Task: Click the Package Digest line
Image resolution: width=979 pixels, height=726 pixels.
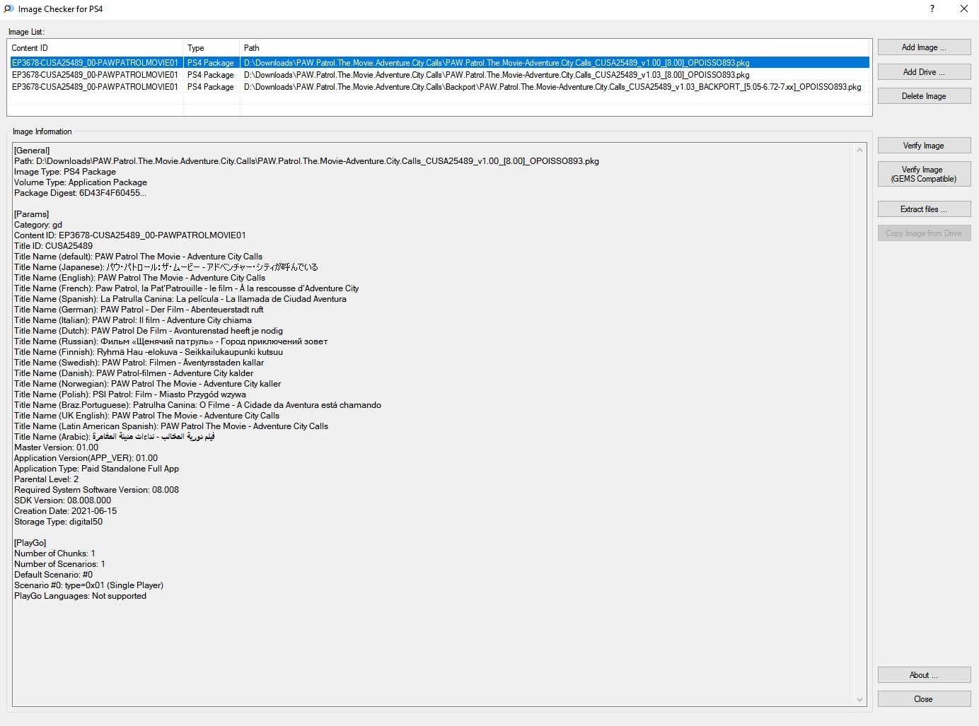Action: pos(80,193)
